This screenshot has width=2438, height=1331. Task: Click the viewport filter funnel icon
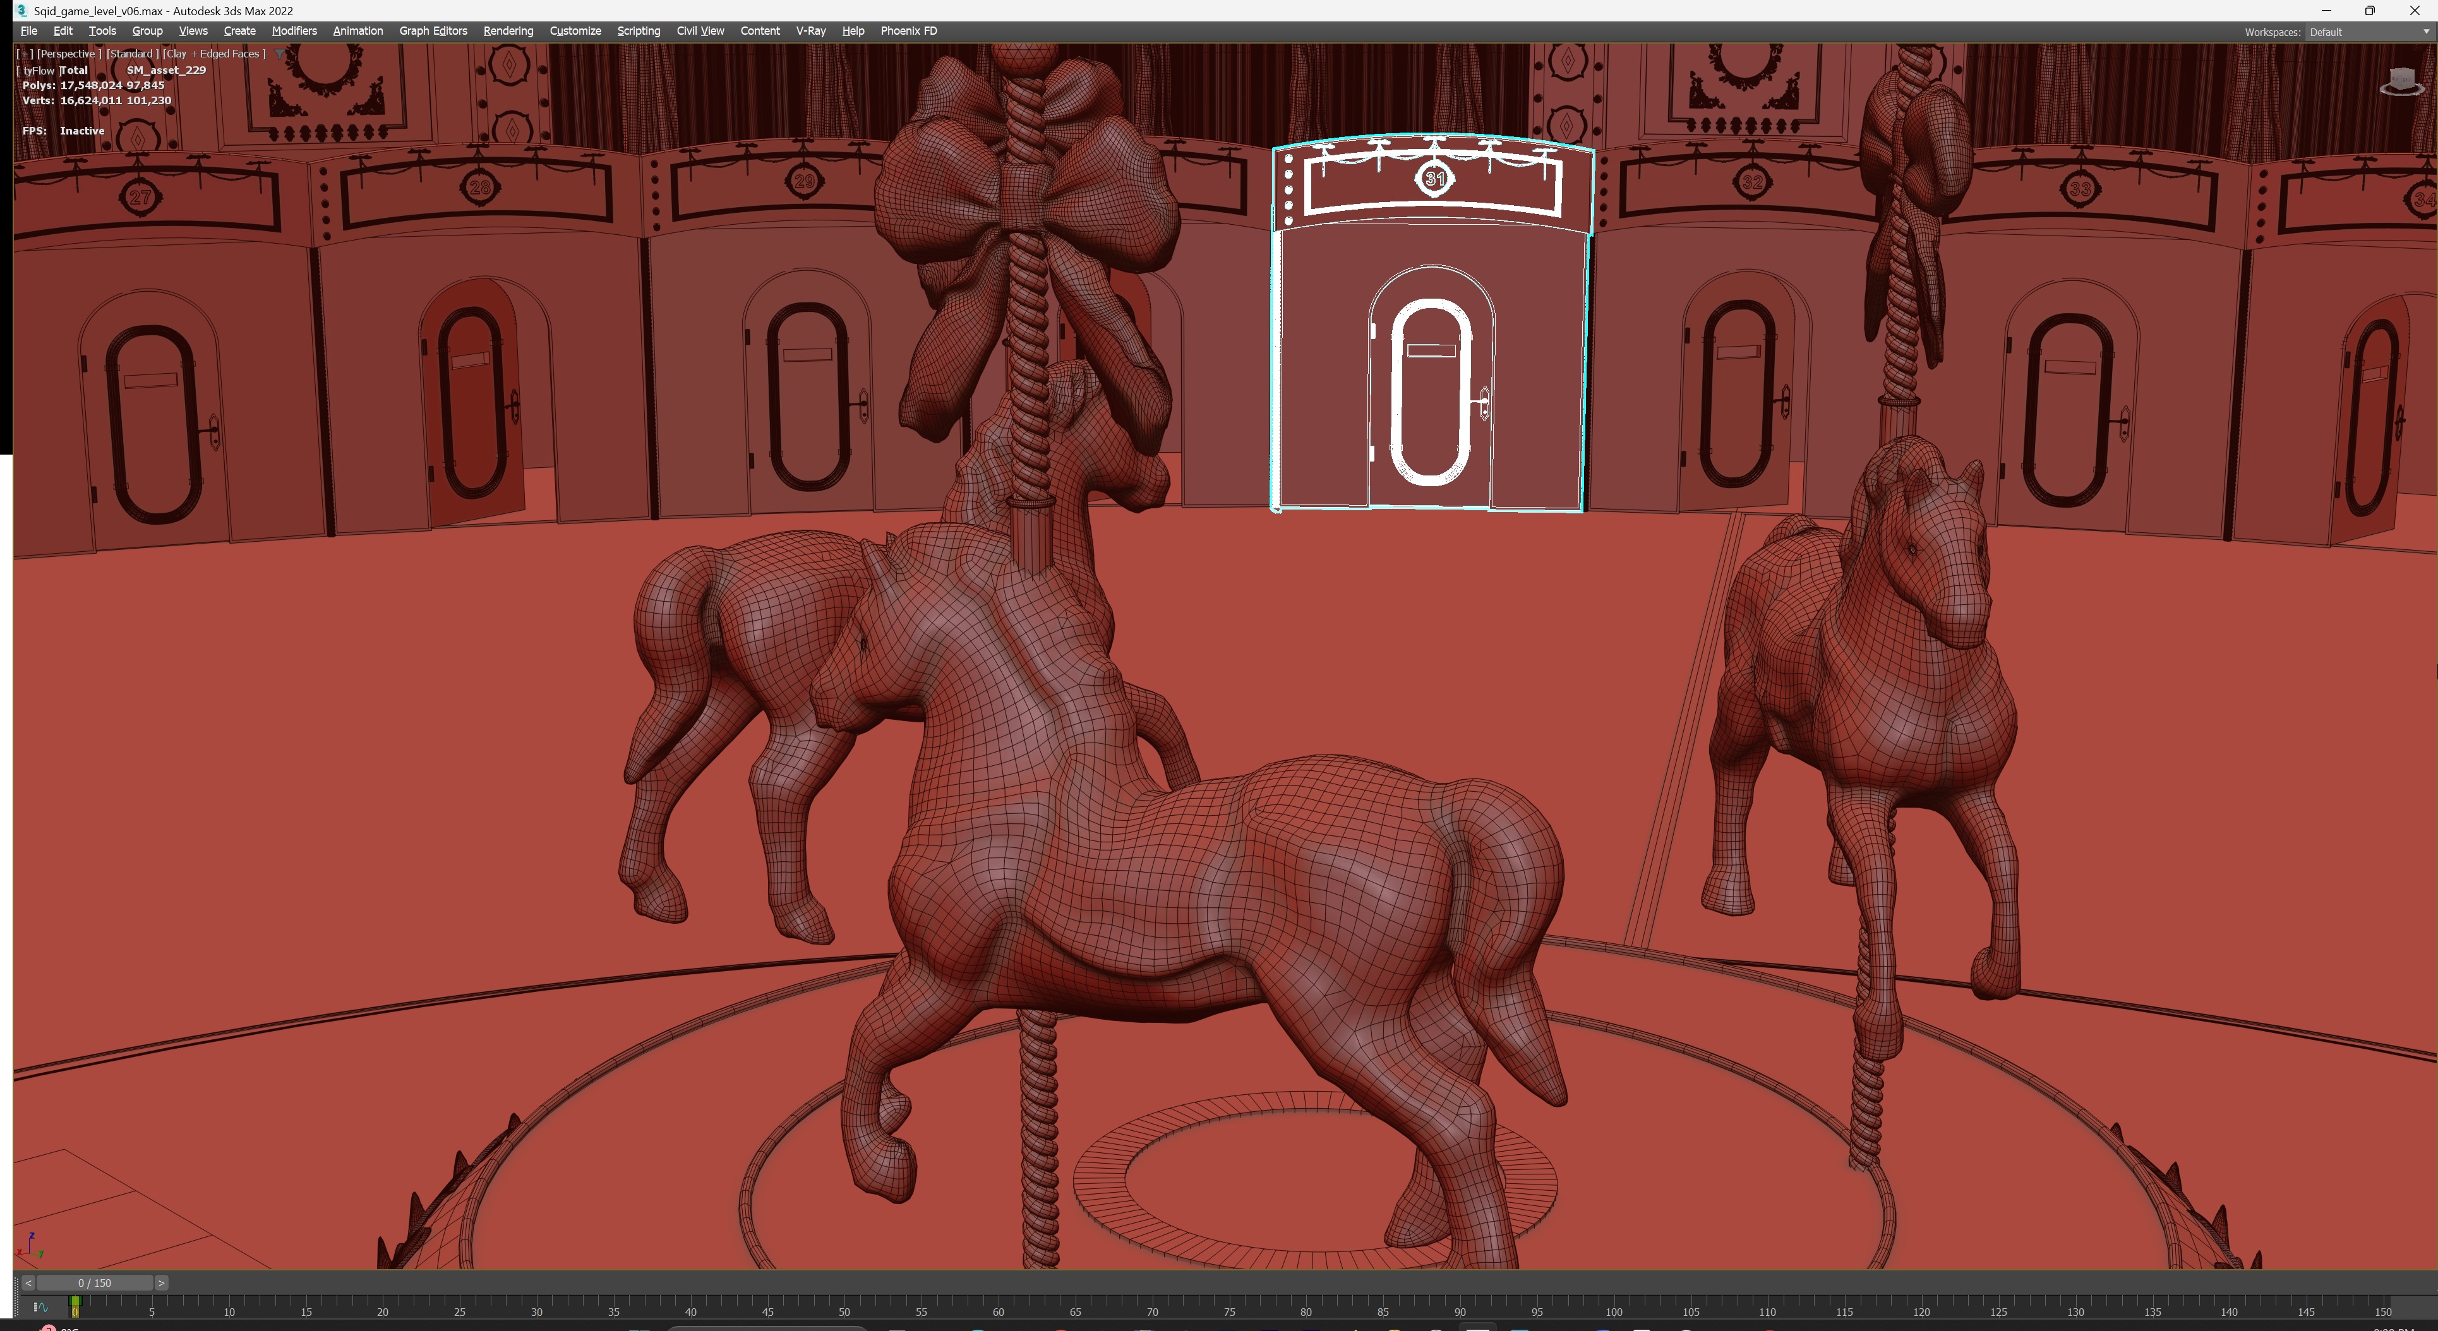[279, 54]
